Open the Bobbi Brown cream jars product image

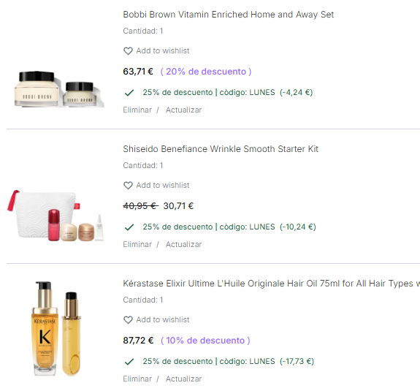59,89
